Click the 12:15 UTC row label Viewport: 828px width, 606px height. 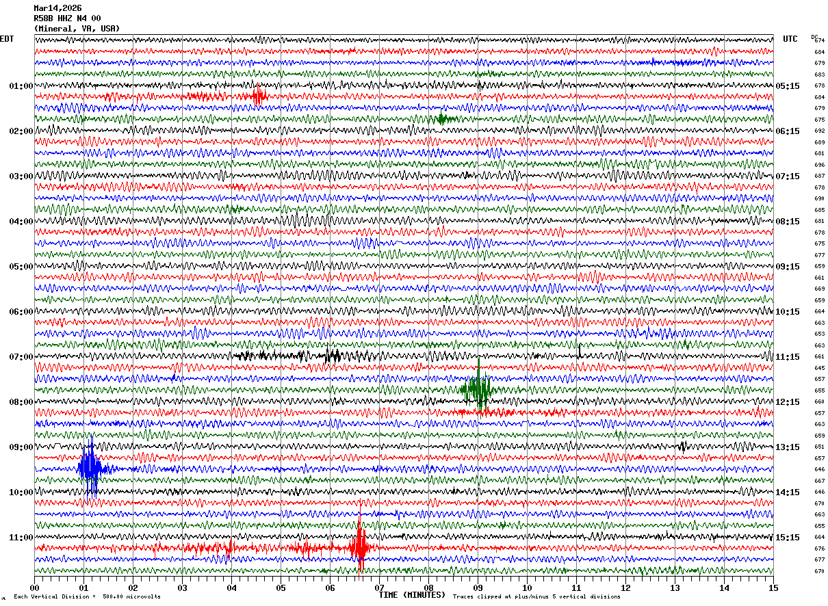click(788, 402)
